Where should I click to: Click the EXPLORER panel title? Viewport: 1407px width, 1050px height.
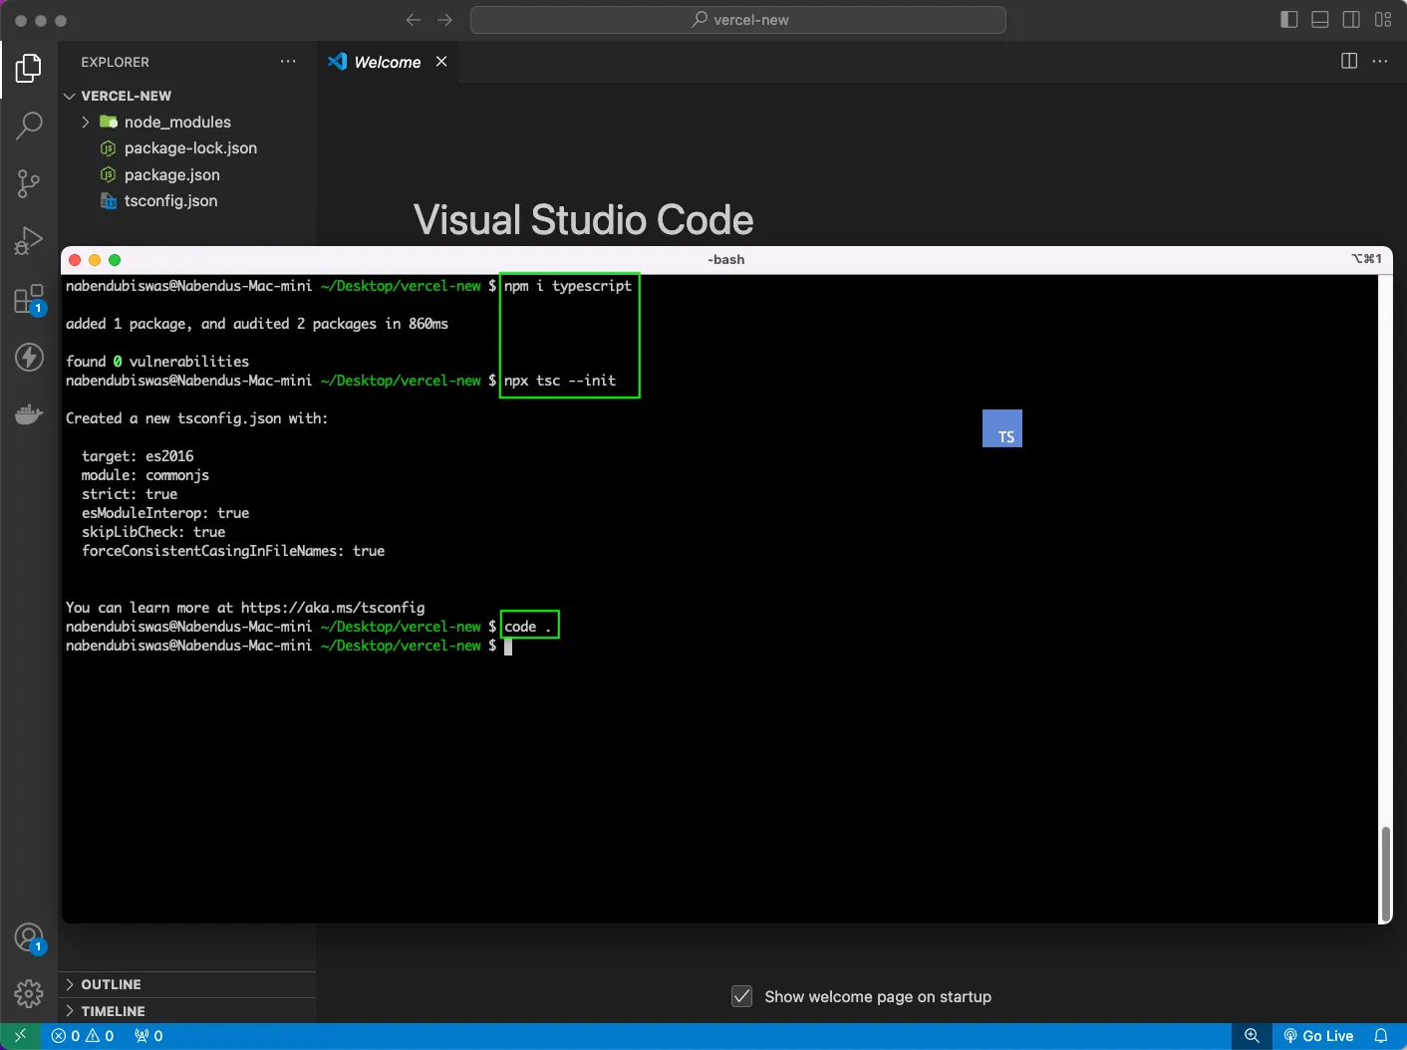point(115,62)
